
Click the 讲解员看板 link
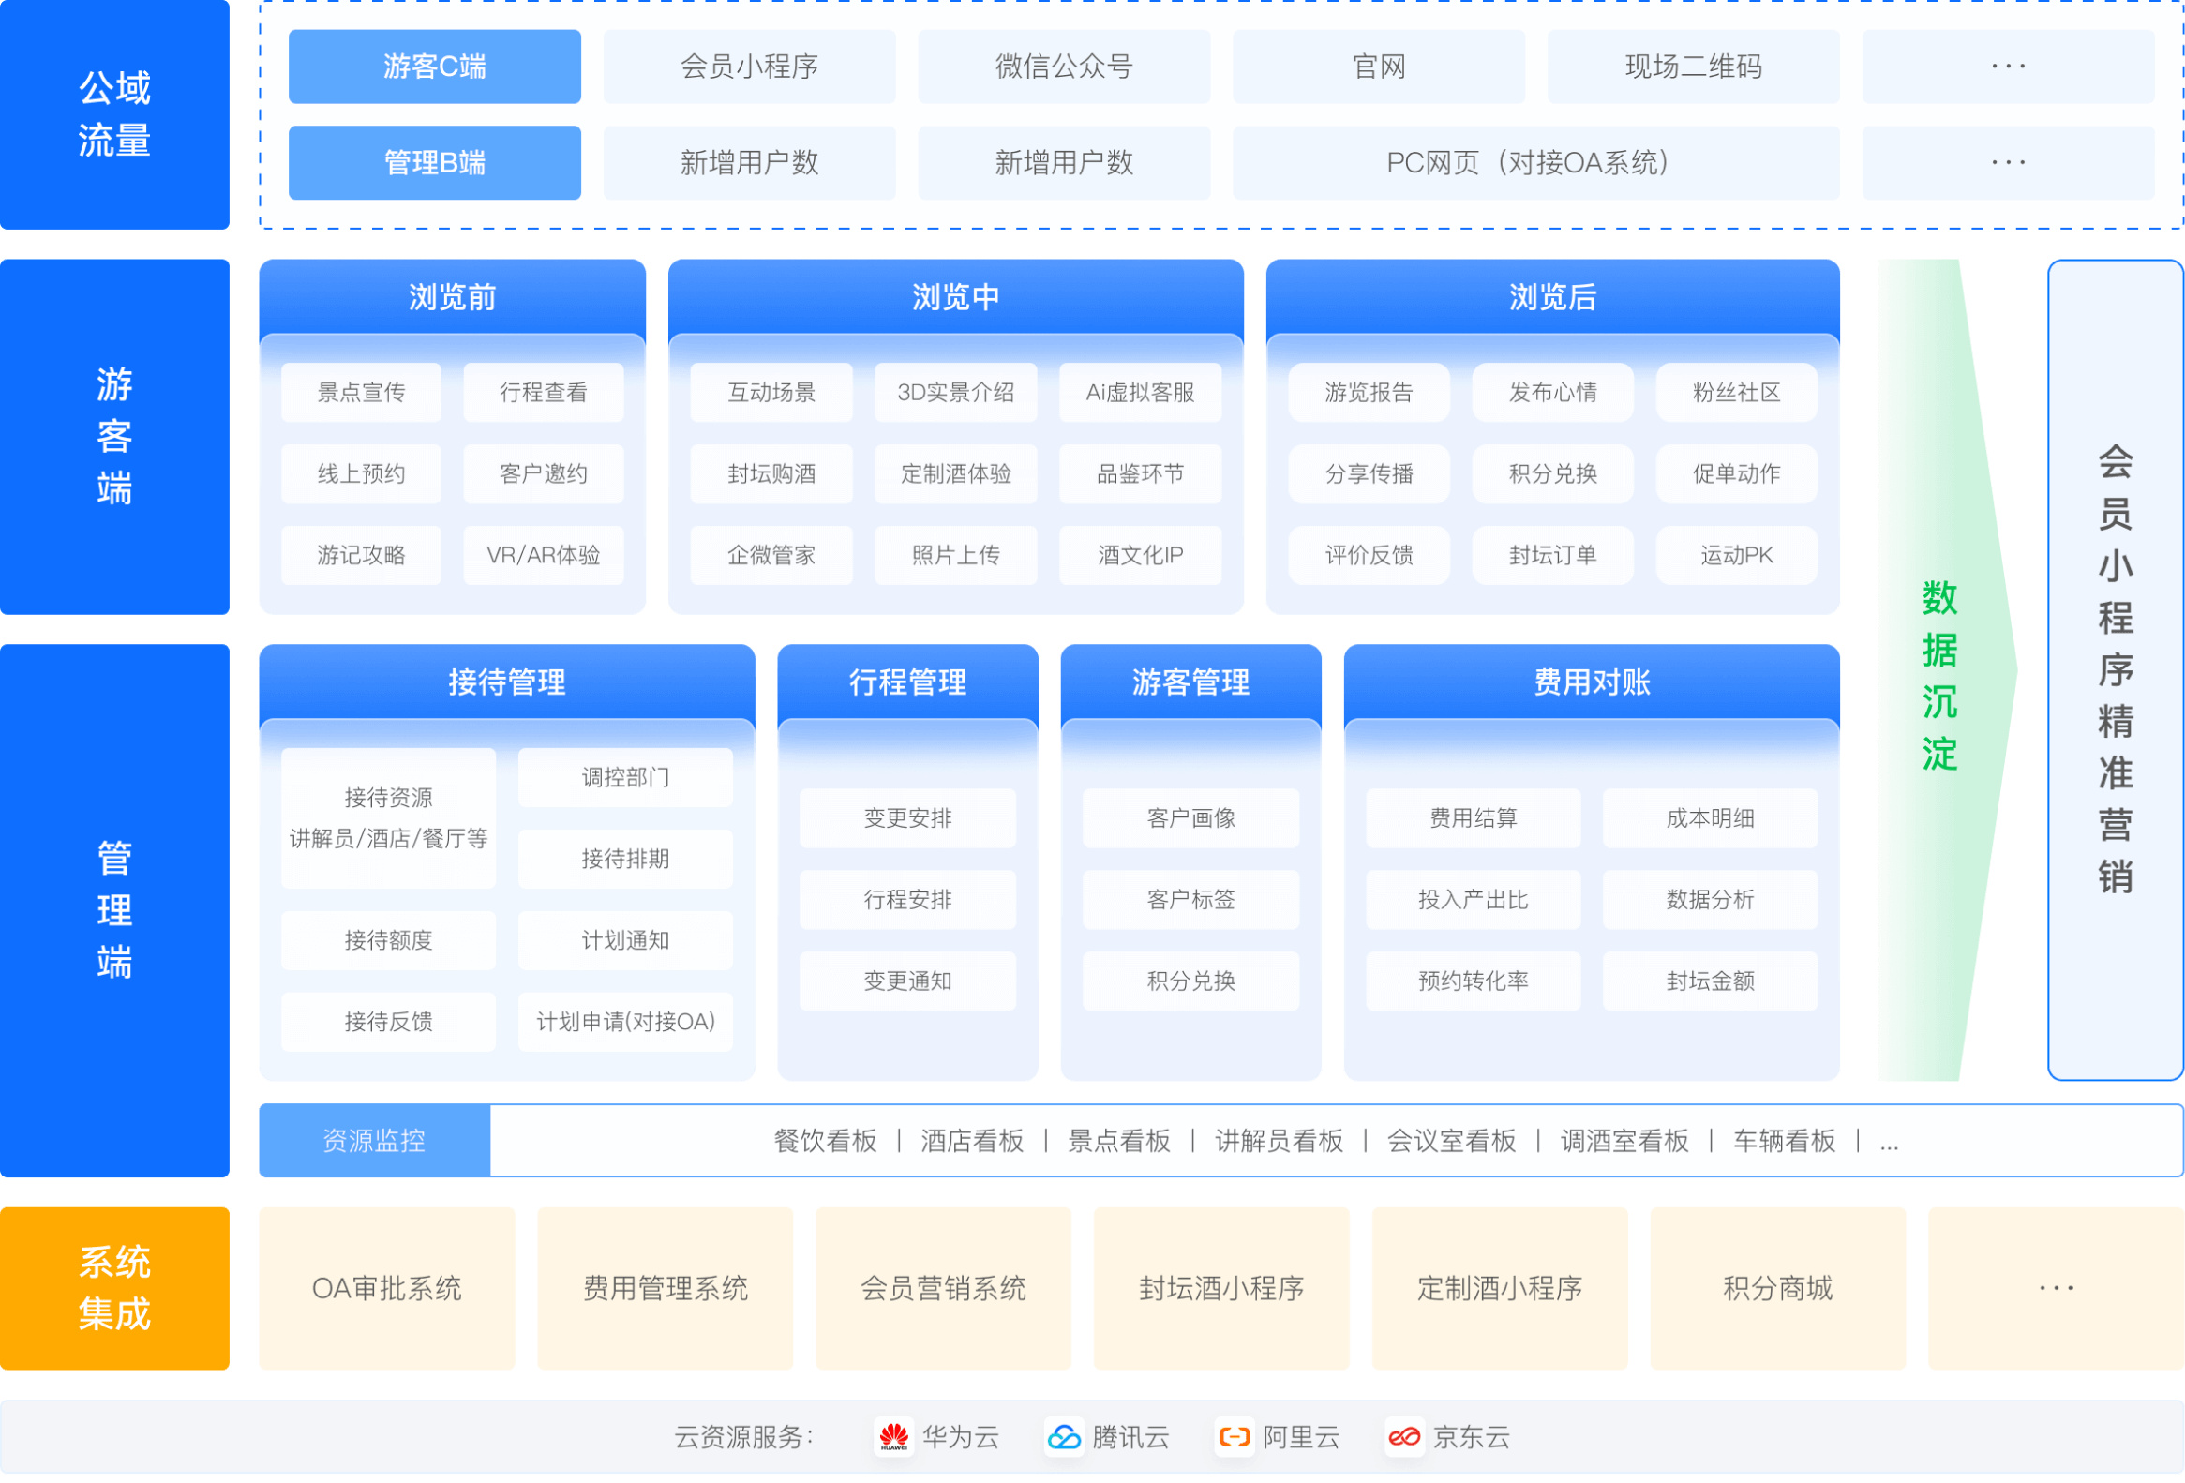pos(1279,1141)
